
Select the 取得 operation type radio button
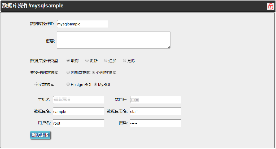tap(68, 61)
